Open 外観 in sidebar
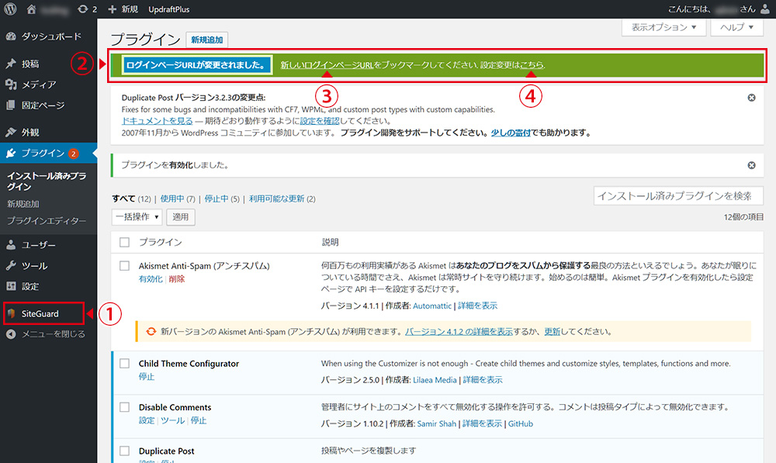Screen dimensions: 776x463 pos(30,132)
